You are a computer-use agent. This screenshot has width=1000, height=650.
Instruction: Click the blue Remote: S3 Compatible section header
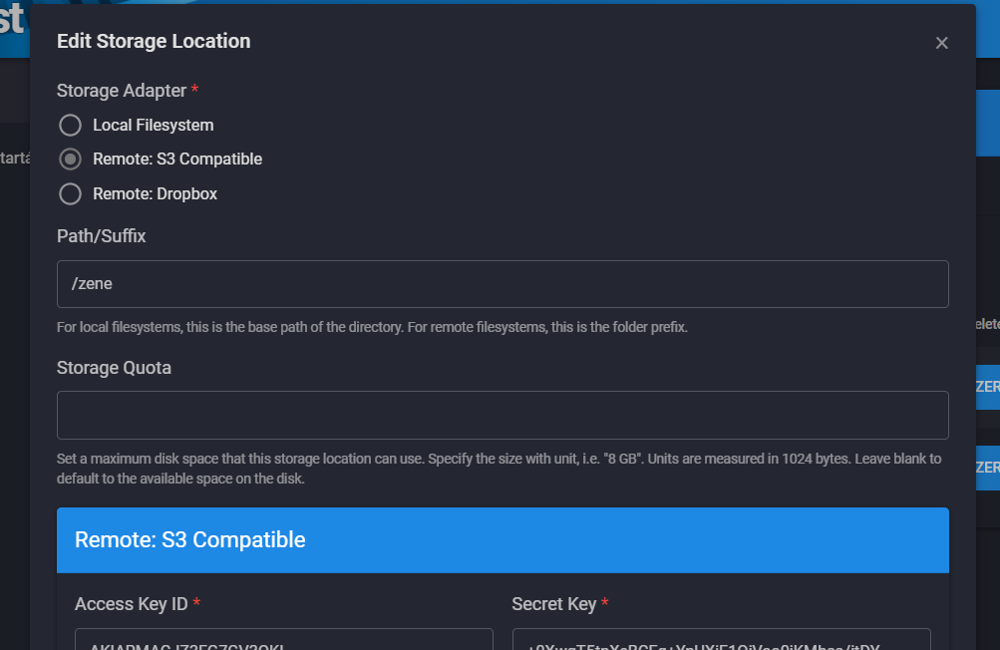502,539
